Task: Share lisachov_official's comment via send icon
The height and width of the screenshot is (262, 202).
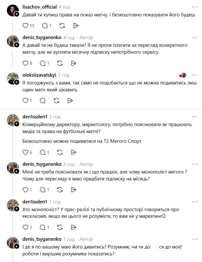Action: [x=76, y=26]
